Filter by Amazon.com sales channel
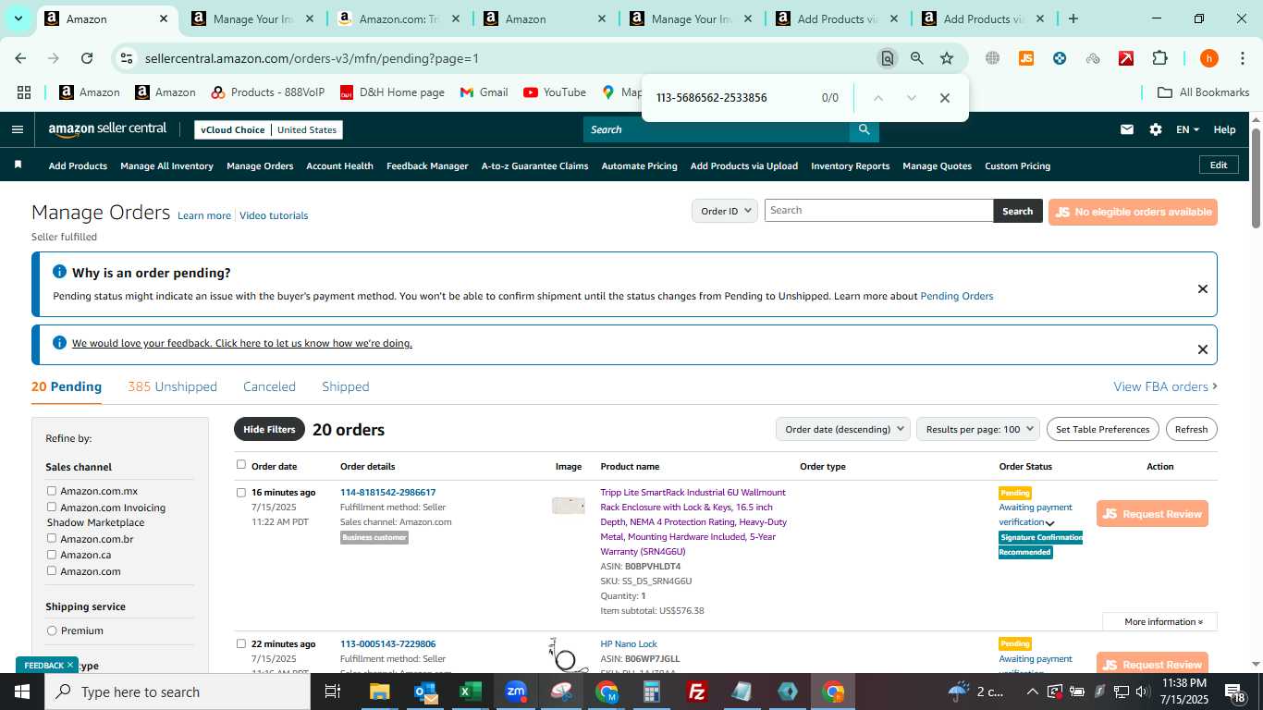 tap(52, 570)
